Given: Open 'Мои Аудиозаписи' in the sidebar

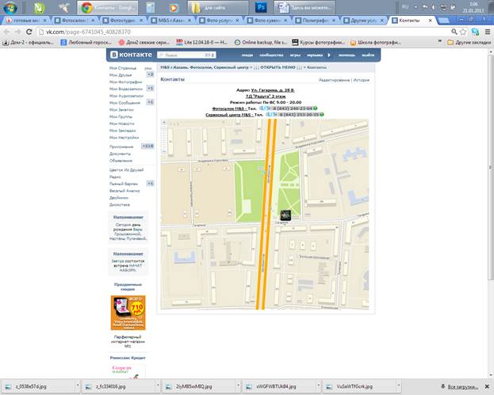Looking at the screenshot, I should tap(126, 96).
